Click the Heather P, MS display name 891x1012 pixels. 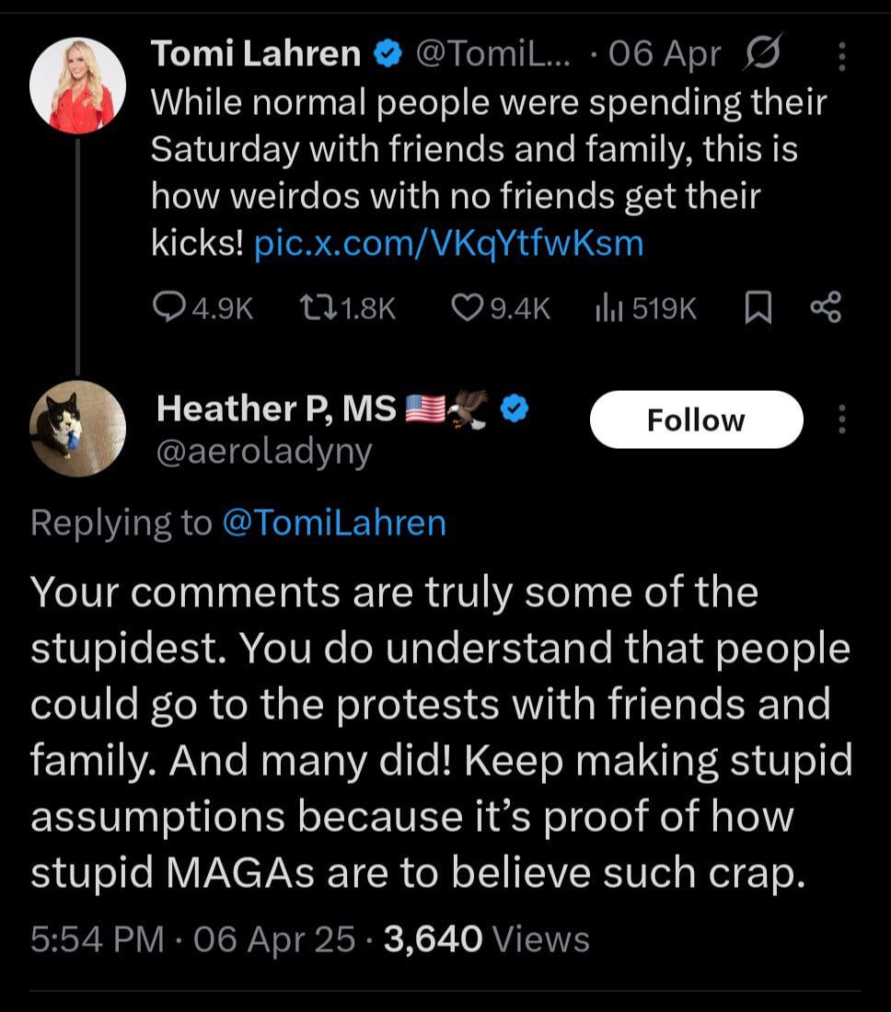(x=276, y=408)
